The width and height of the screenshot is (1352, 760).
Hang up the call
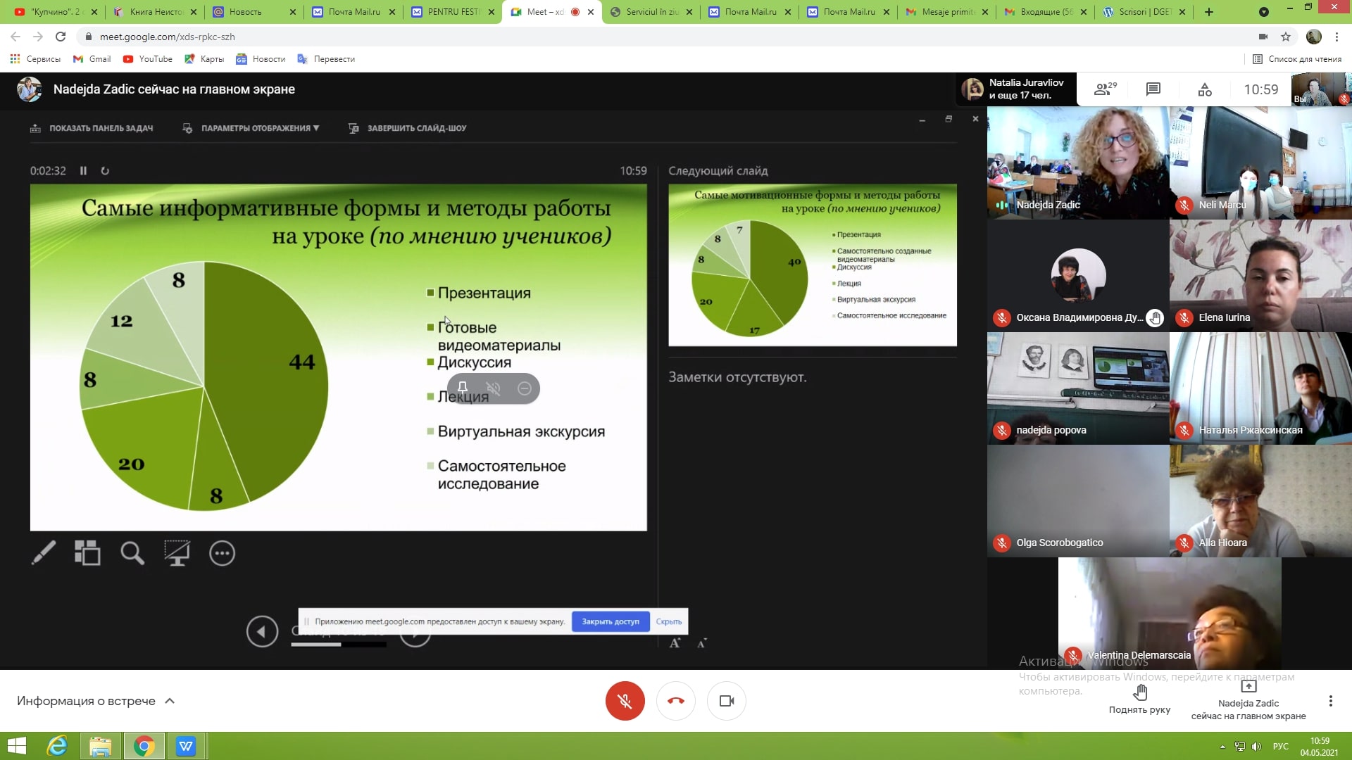[x=675, y=701]
